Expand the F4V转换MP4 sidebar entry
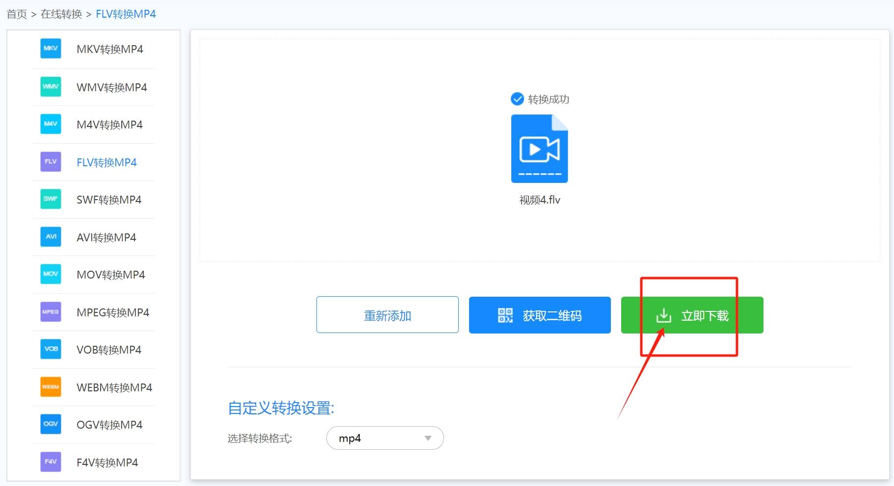 [x=50, y=461]
